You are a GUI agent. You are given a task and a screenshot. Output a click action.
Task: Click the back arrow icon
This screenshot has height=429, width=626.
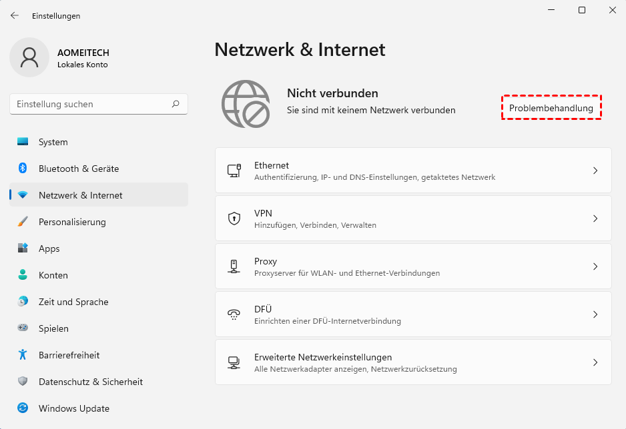pos(15,15)
